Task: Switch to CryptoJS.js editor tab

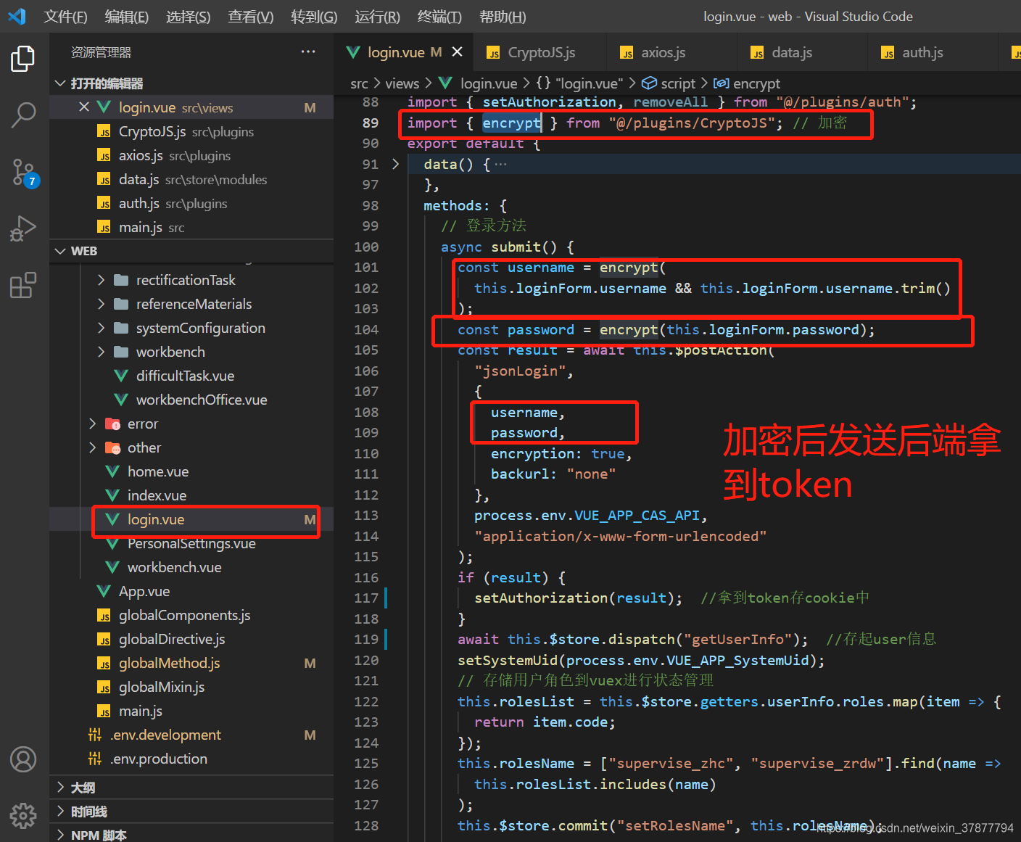Action: tap(540, 52)
